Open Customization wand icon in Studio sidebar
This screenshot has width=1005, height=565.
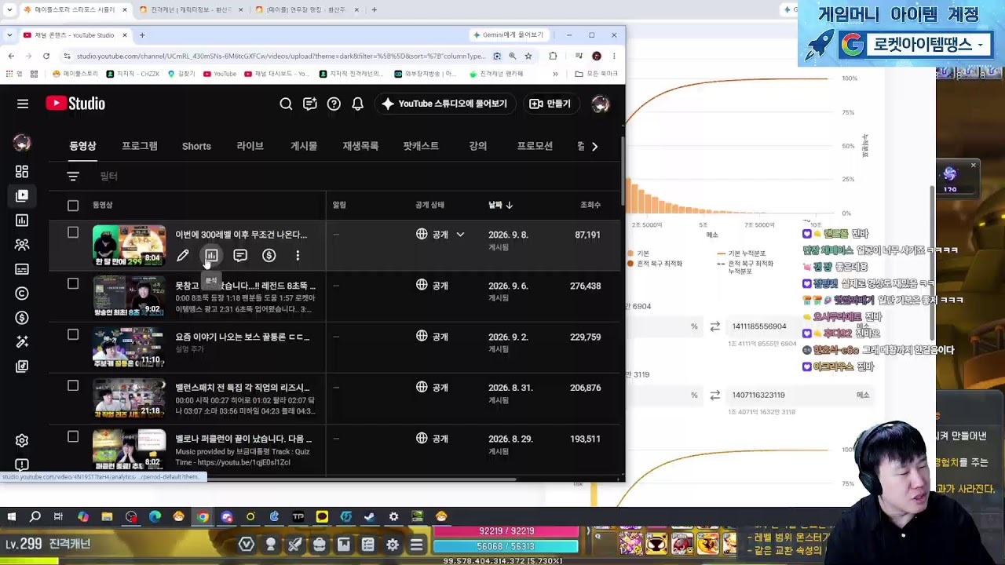(22, 342)
